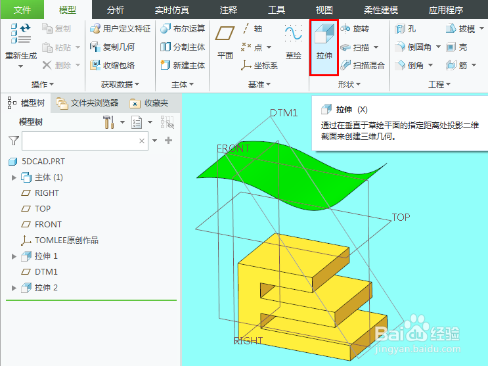This screenshot has width=488, height=366.
Task: Open the 文件 menu
Action: click(22, 10)
